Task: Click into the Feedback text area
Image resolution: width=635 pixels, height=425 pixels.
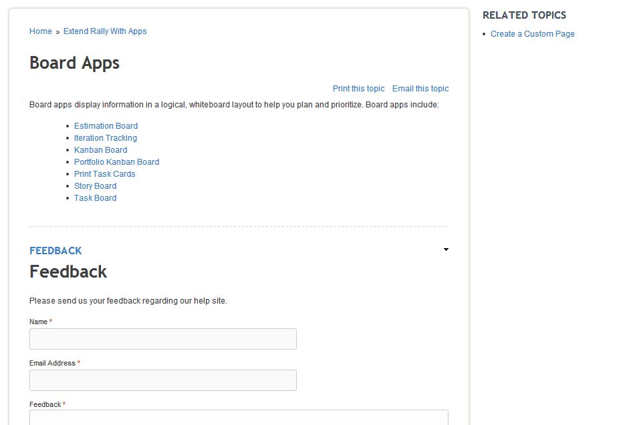Action: click(239, 417)
